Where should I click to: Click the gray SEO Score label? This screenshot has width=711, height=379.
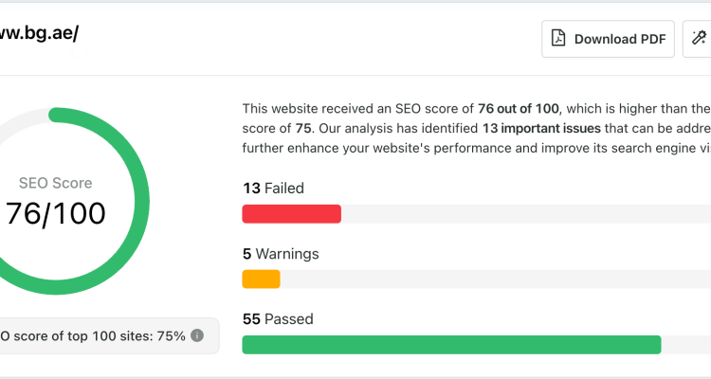pyautogui.click(x=55, y=183)
